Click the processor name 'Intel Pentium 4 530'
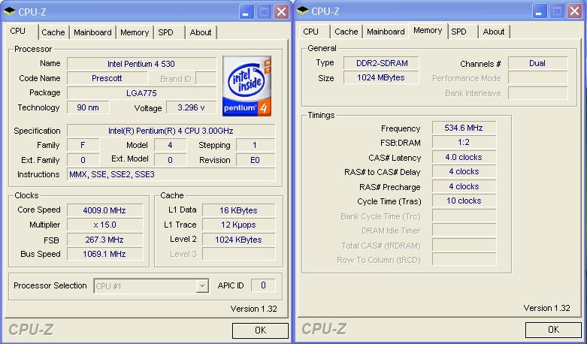Viewport: 587px width, 344px height. (x=141, y=64)
